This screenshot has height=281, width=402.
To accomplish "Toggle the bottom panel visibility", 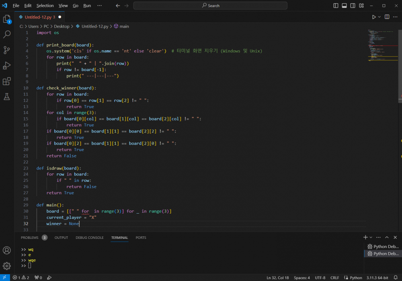I will point(345,6).
